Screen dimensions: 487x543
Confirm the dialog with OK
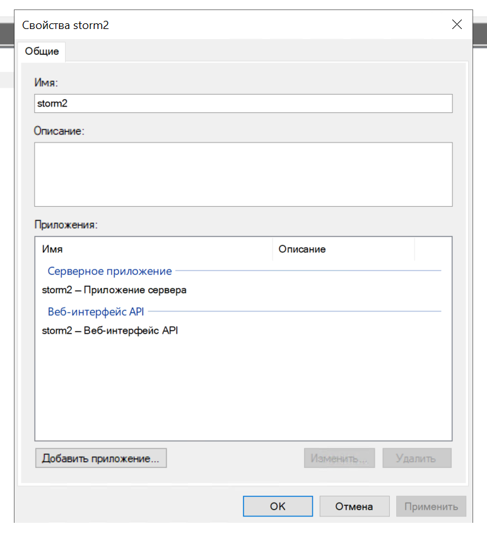click(x=278, y=506)
